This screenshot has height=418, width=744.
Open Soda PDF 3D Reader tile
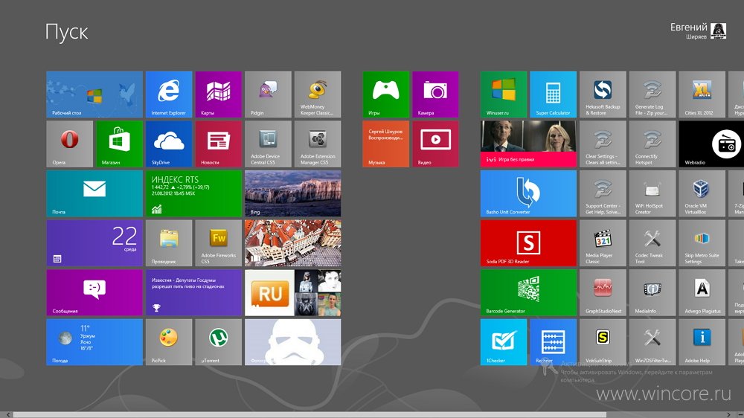528,243
